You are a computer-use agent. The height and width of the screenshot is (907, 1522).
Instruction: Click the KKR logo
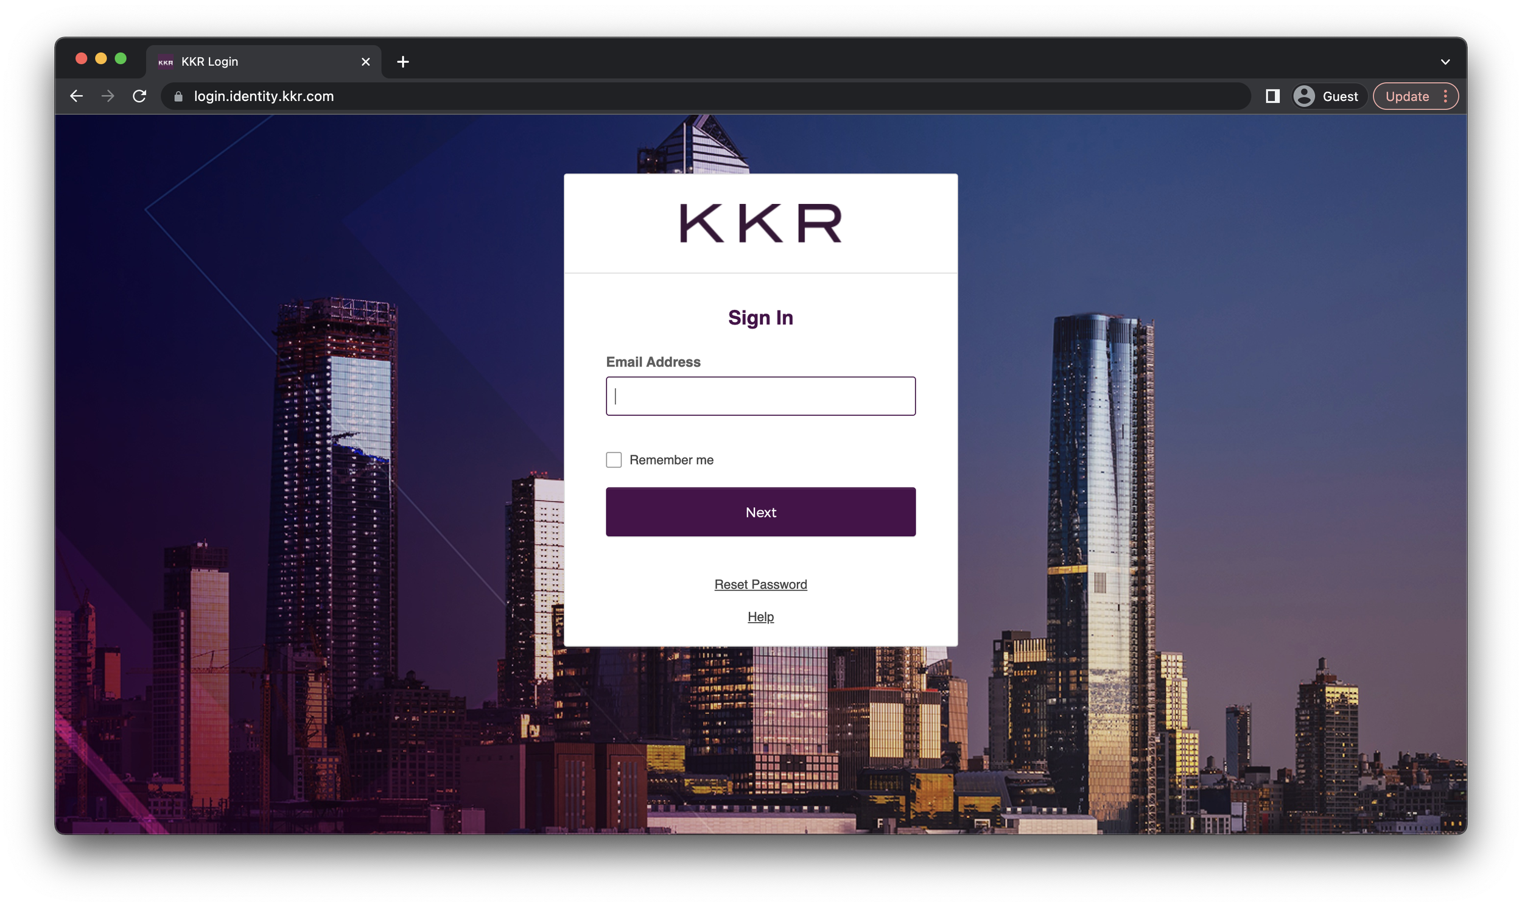[x=760, y=223]
